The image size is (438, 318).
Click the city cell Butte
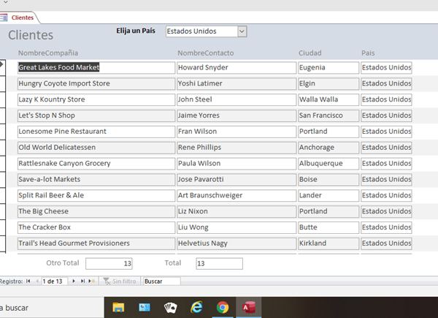[328, 227]
